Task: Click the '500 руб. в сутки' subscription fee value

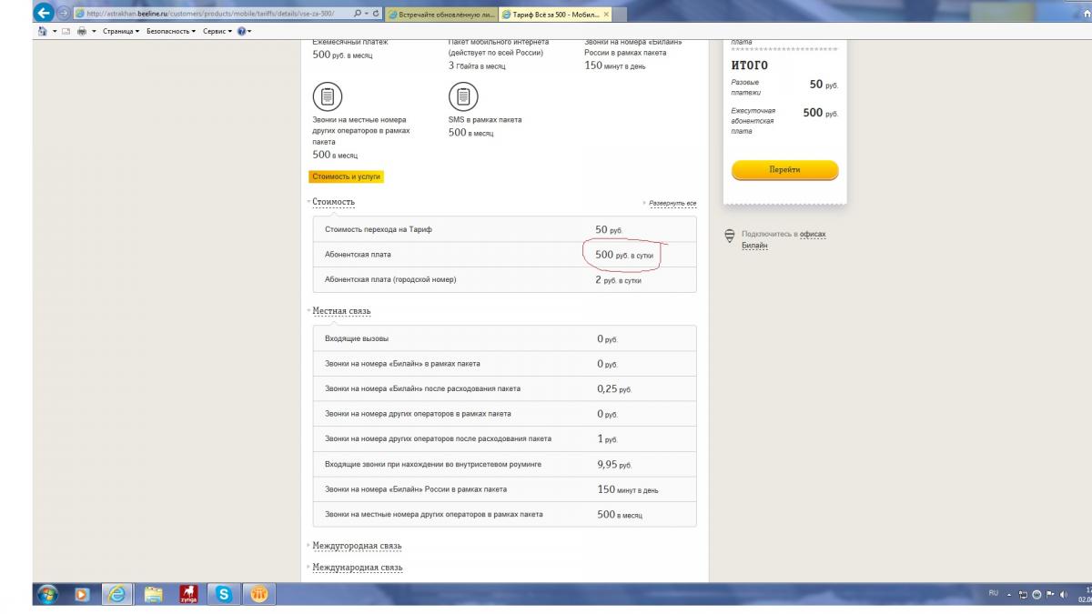Action: pyautogui.click(x=624, y=255)
